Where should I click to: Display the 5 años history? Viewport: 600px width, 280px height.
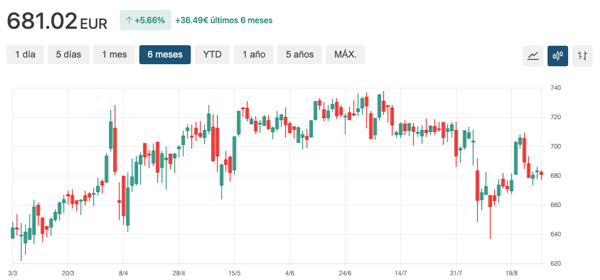pyautogui.click(x=300, y=54)
